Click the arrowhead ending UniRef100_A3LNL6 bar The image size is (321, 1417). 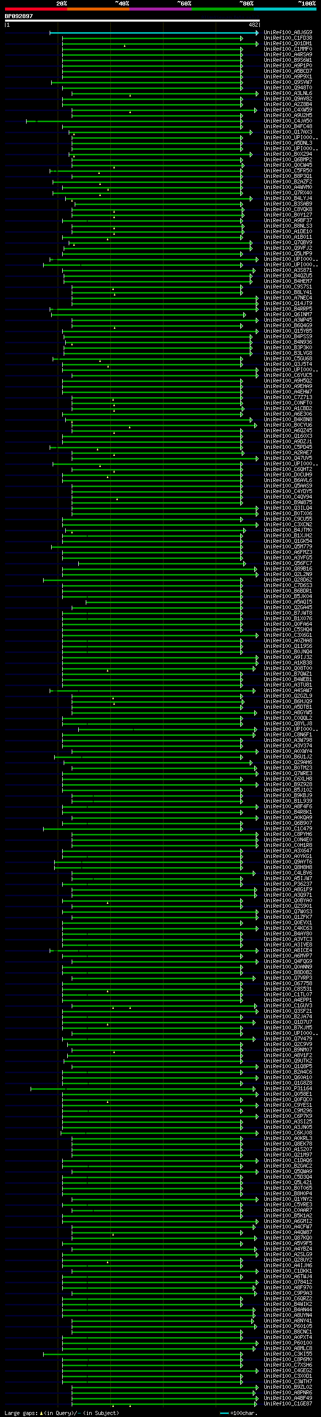tap(257, 93)
